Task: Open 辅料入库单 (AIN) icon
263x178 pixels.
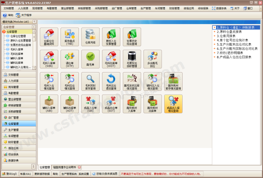Action: point(49,104)
